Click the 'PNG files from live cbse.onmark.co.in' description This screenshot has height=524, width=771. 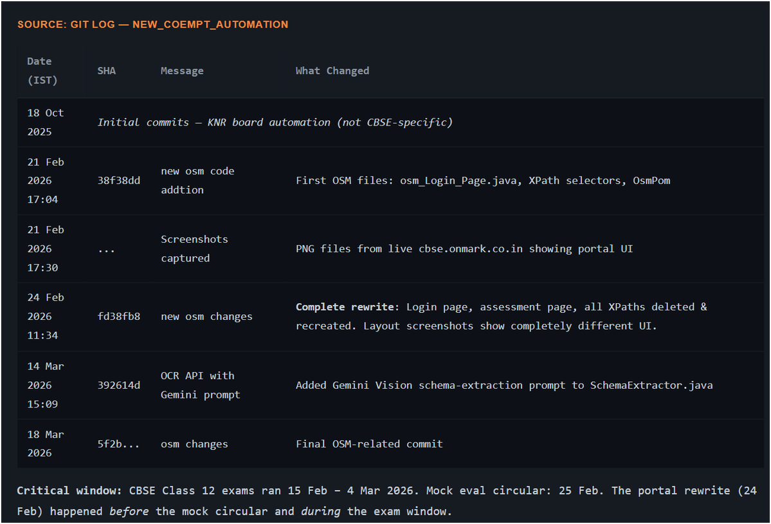click(x=464, y=248)
